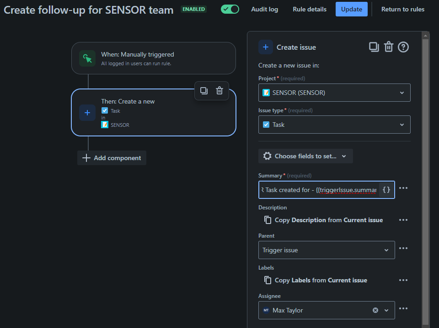Click Add component button
439x328 pixels.
[112, 158]
